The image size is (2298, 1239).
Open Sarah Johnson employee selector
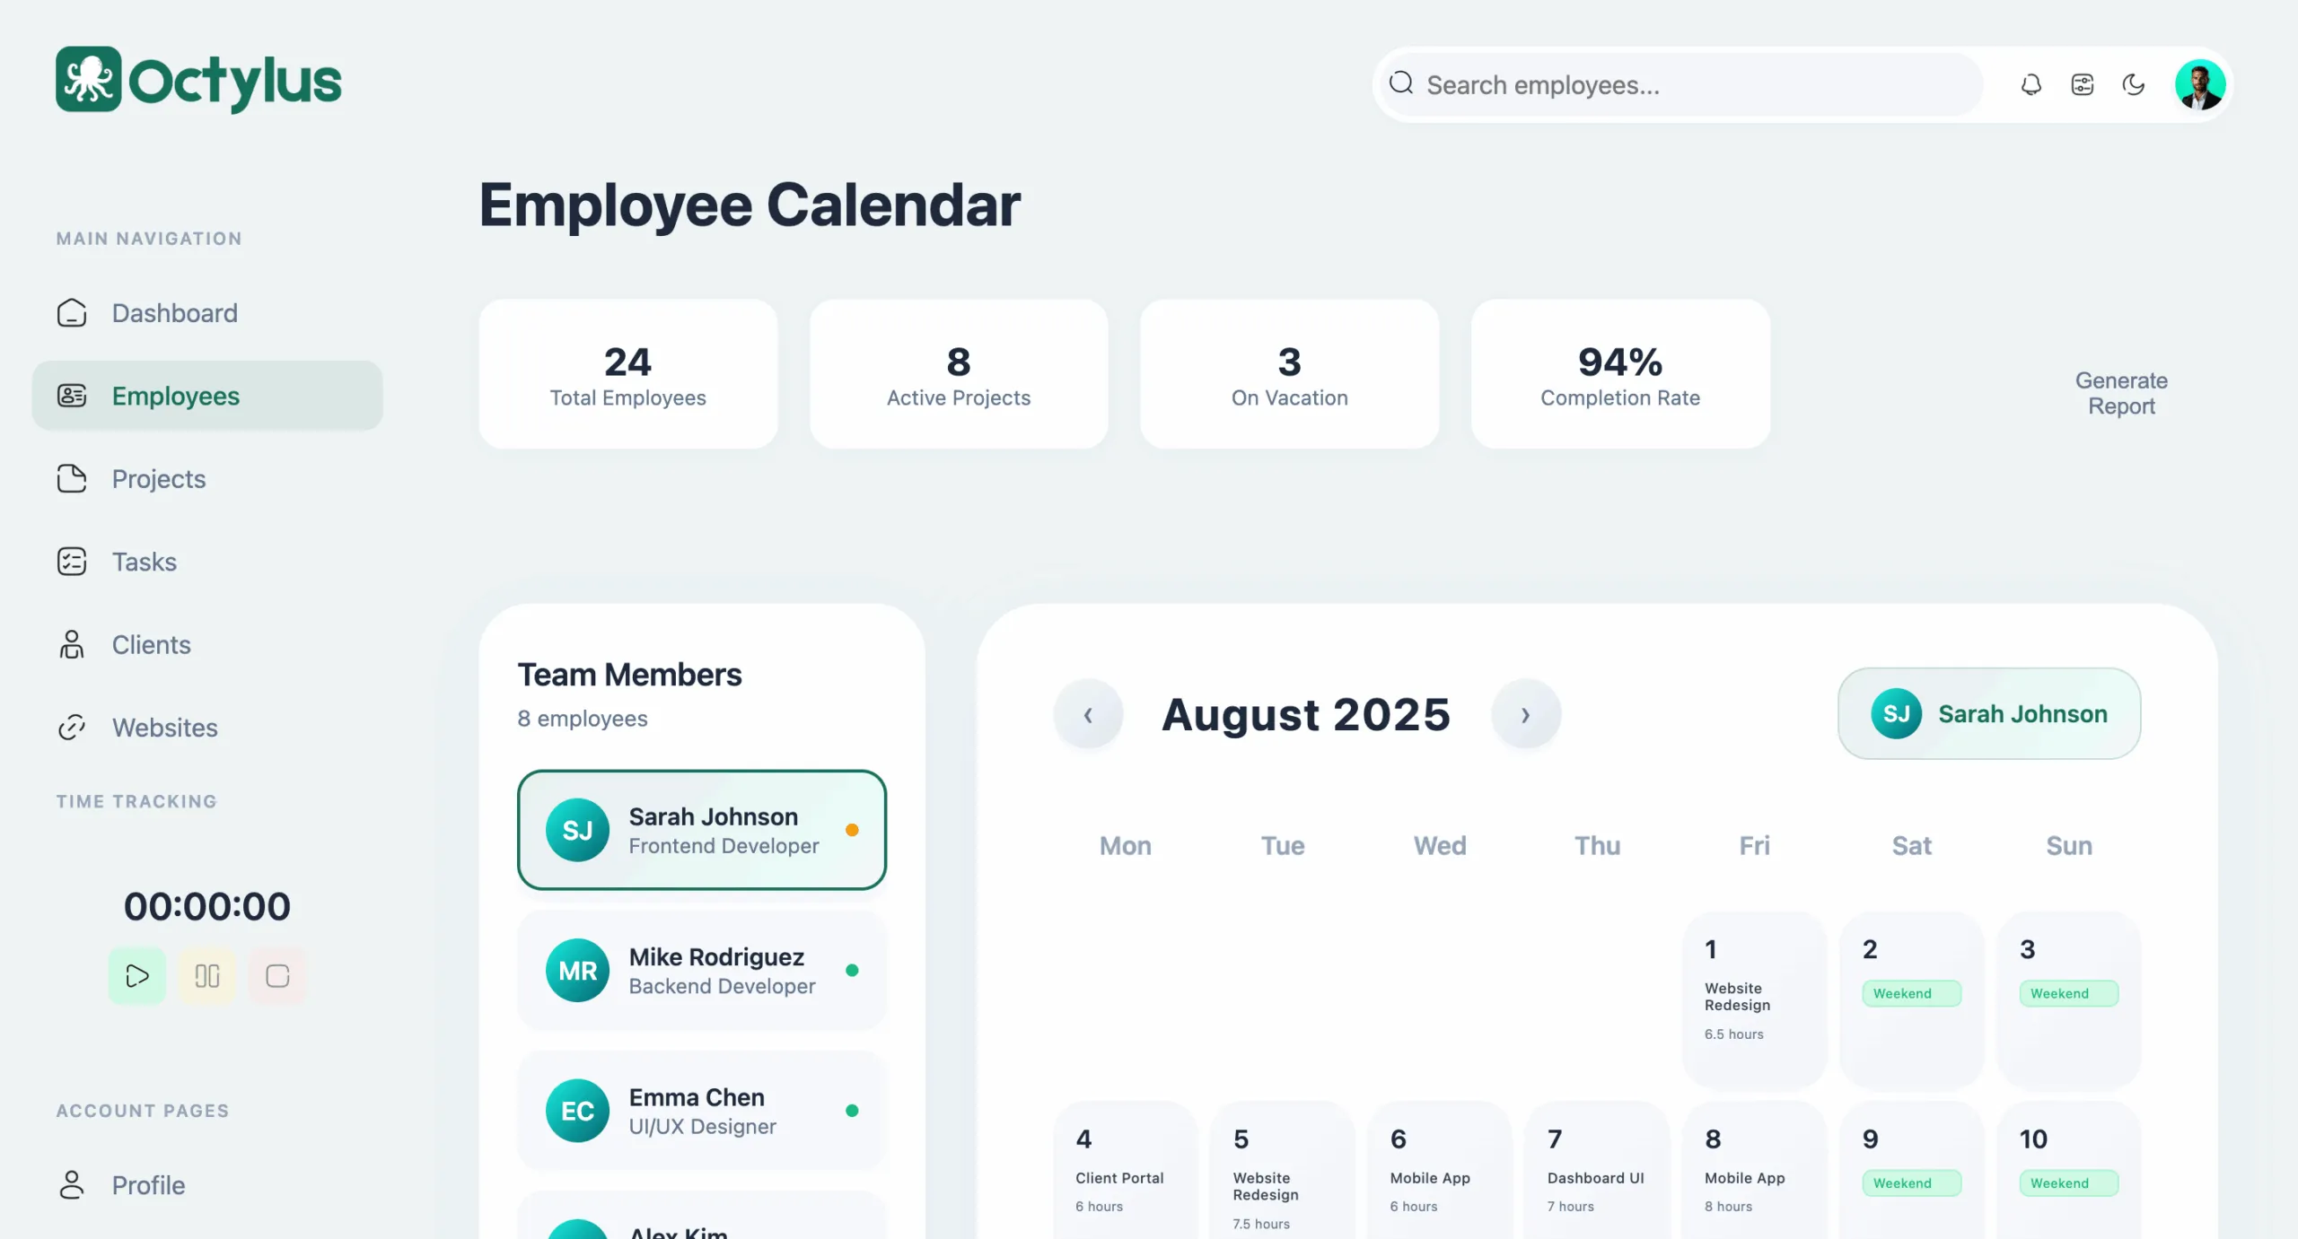coord(1988,713)
